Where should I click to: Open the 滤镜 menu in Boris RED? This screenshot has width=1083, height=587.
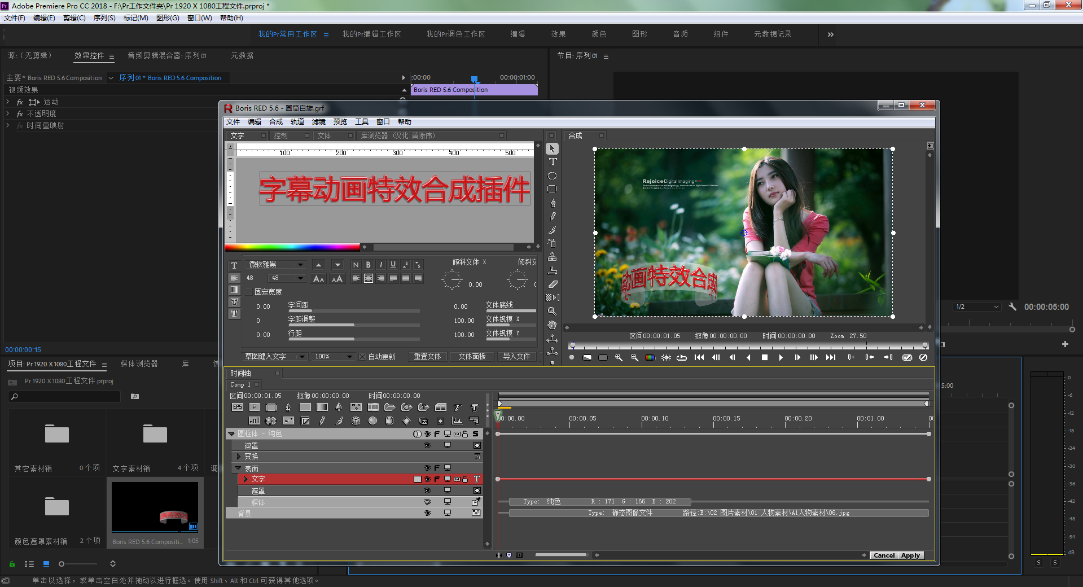[x=319, y=122]
